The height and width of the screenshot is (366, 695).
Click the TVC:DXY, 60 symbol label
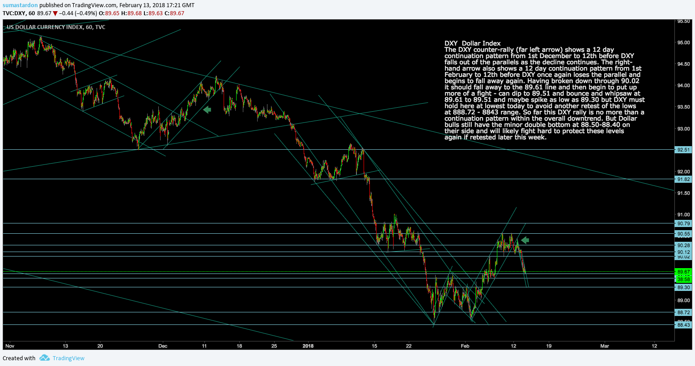[19, 13]
